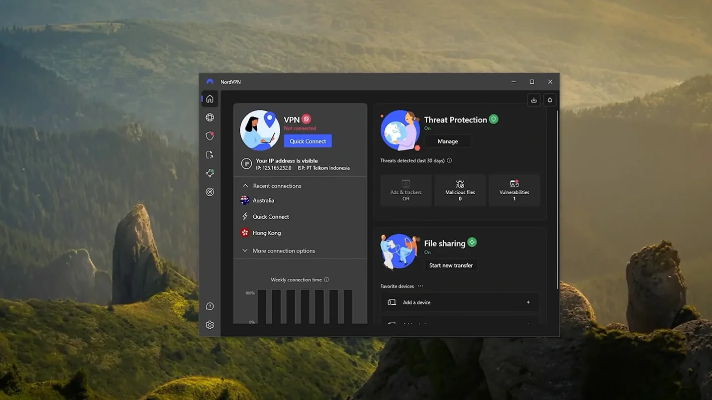712x400 pixels.
Task: Click the 'Weekly connection time' label
Action: [296, 279]
